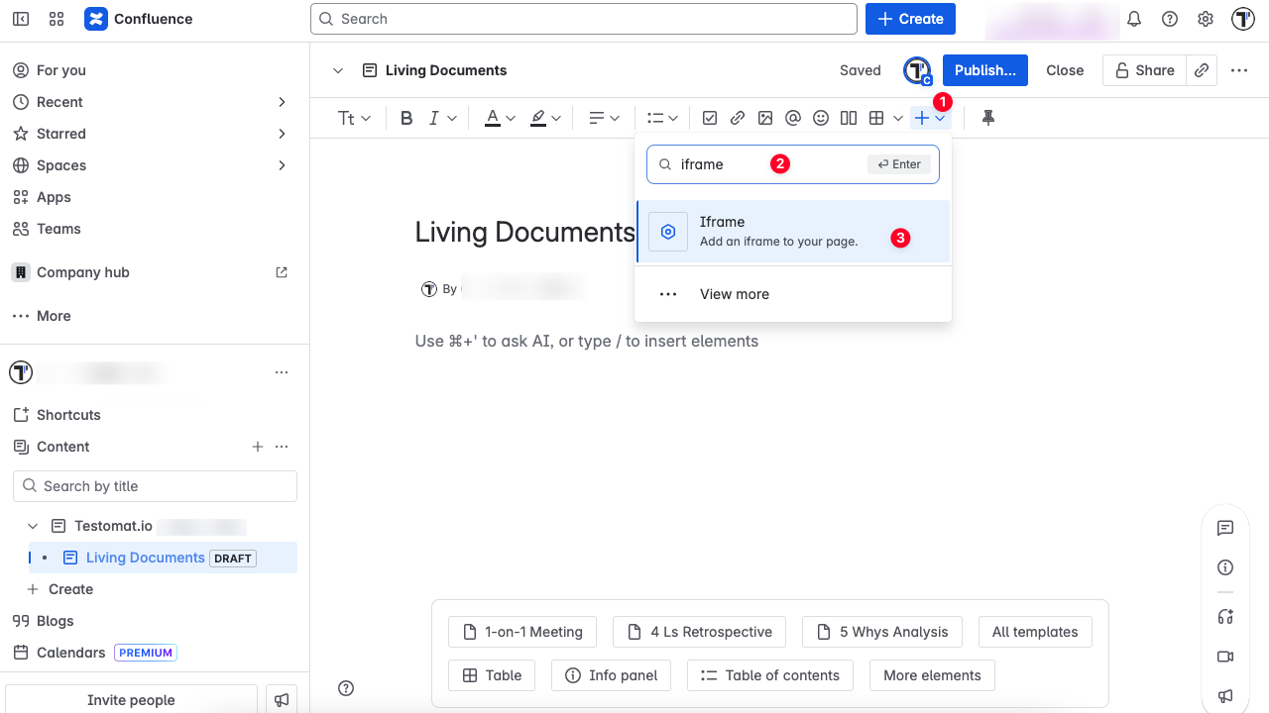Click the Publish button
This screenshot has width=1269, height=713.
984,70
